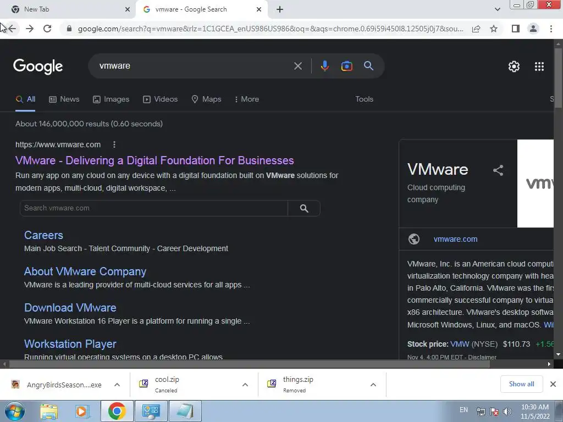Click the Google logo
This screenshot has height=422, width=563.
click(x=38, y=66)
